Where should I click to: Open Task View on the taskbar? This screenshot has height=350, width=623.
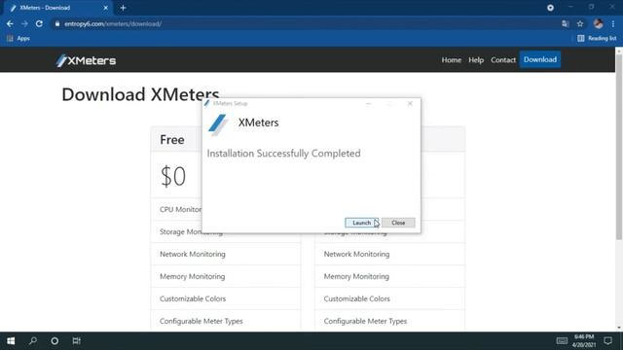pos(76,341)
